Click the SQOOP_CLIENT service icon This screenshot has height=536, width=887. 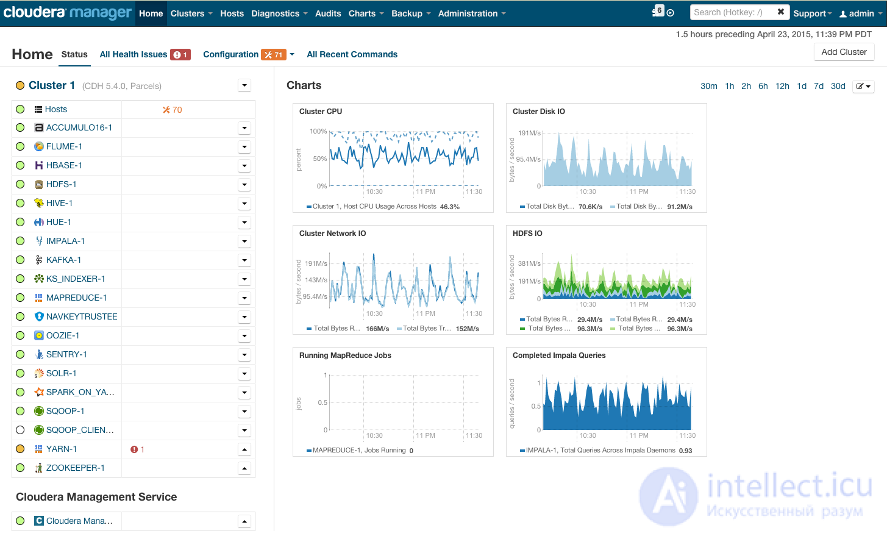click(39, 431)
